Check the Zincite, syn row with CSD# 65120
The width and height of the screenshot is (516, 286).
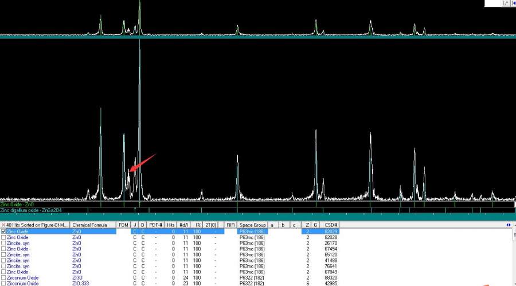point(3,254)
